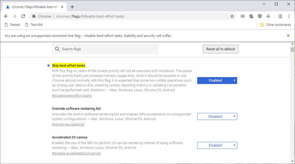Open the user profile avatar

[280, 16]
